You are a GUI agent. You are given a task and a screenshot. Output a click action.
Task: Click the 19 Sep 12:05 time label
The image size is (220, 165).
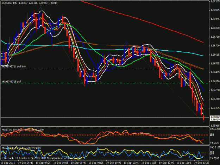[166, 163]
